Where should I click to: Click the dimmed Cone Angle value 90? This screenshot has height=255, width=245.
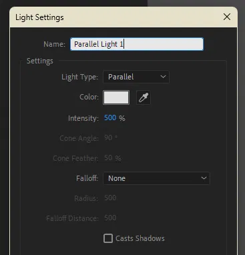pos(108,138)
